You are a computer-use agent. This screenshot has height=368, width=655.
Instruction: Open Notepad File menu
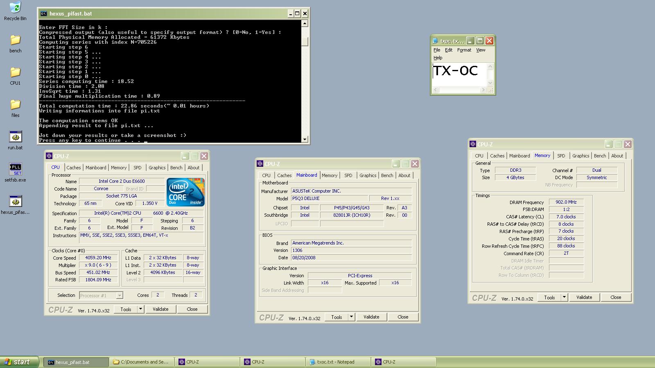pos(437,50)
